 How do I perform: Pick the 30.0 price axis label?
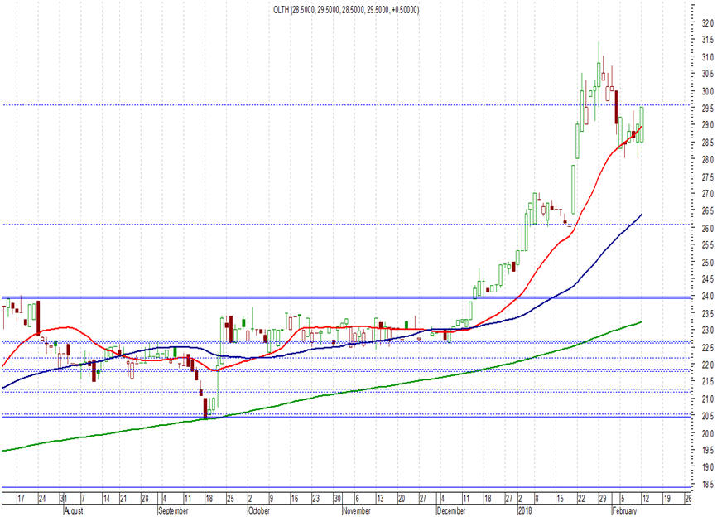tap(708, 91)
